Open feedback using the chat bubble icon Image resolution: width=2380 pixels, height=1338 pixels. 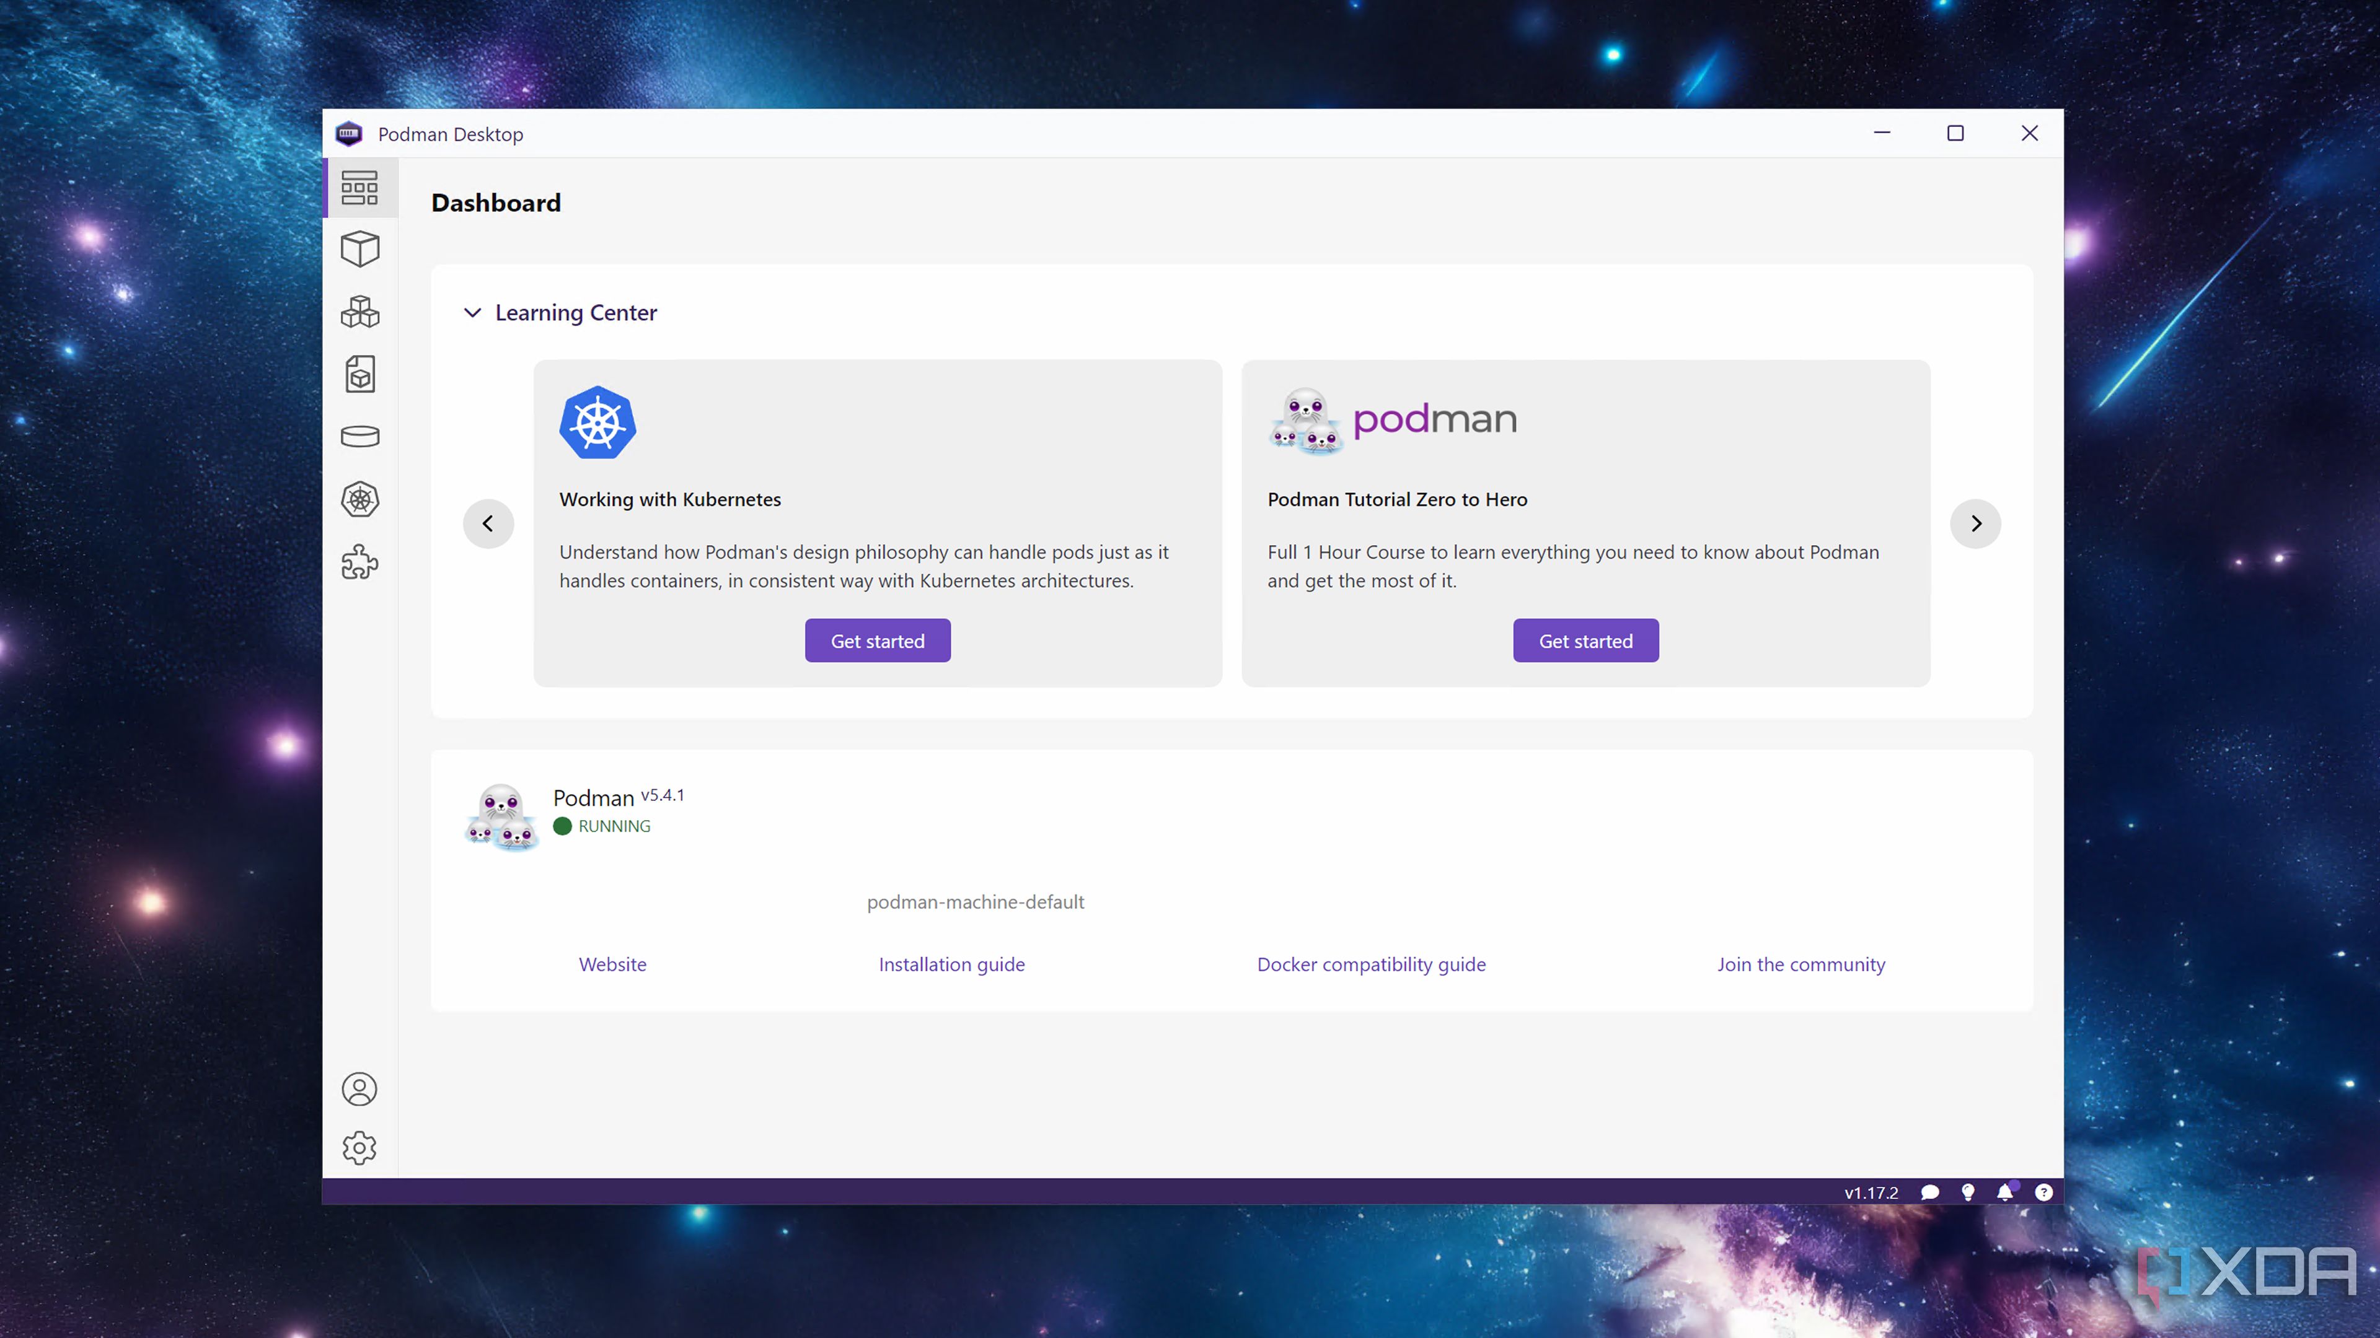tap(1930, 1192)
